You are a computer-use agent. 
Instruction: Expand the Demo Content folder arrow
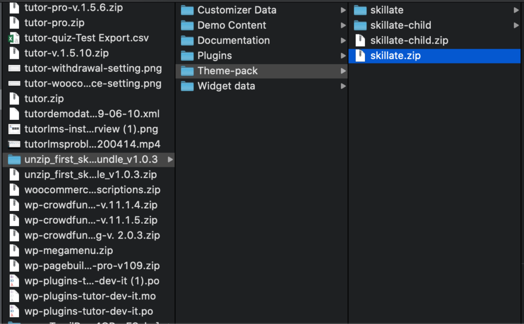[x=343, y=26]
